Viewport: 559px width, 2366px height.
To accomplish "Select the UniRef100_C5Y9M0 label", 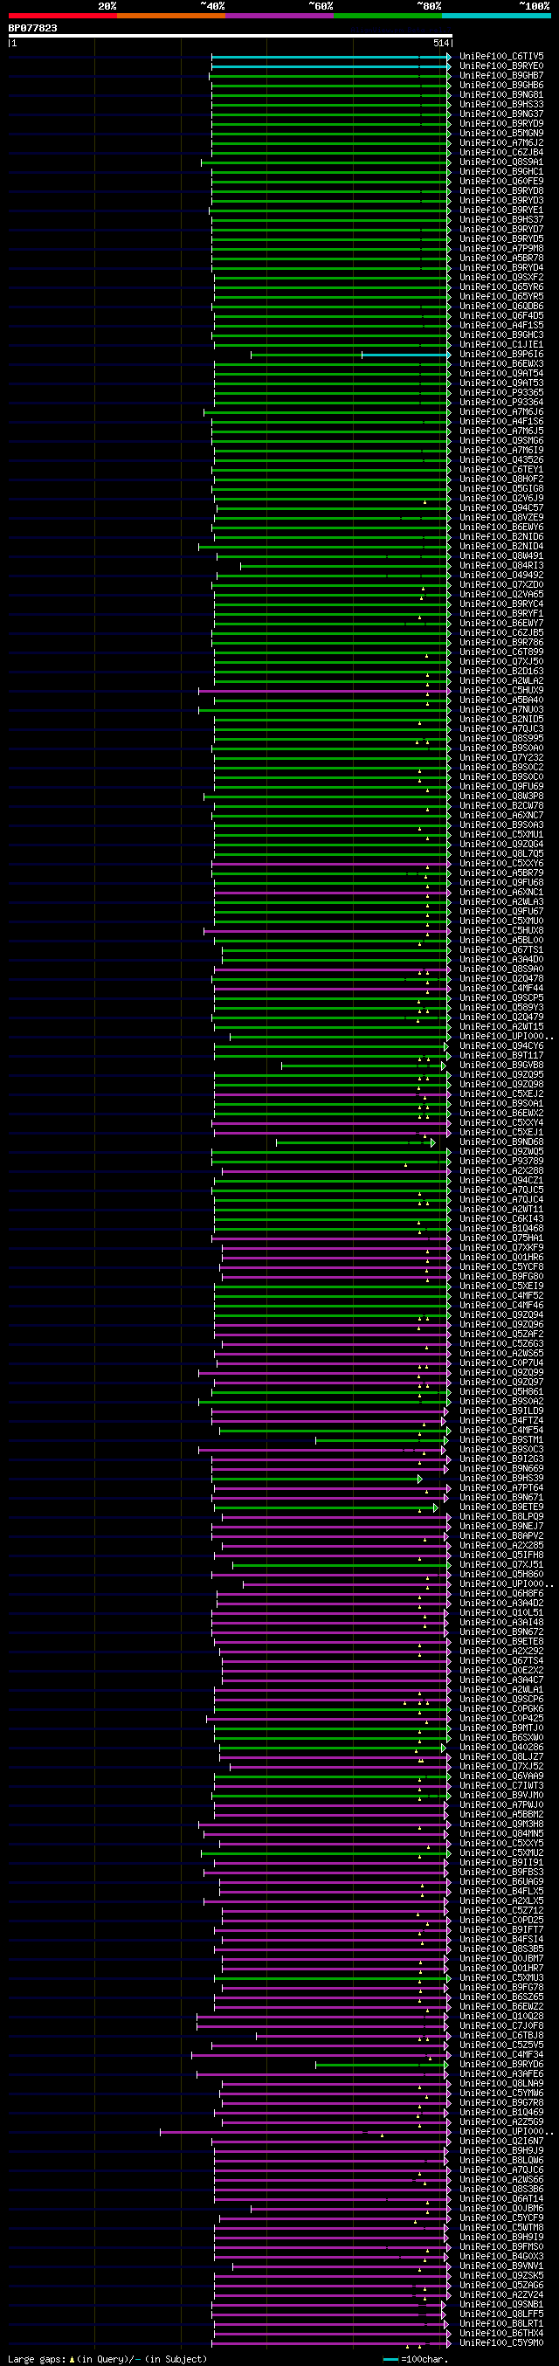I will click(501, 2343).
